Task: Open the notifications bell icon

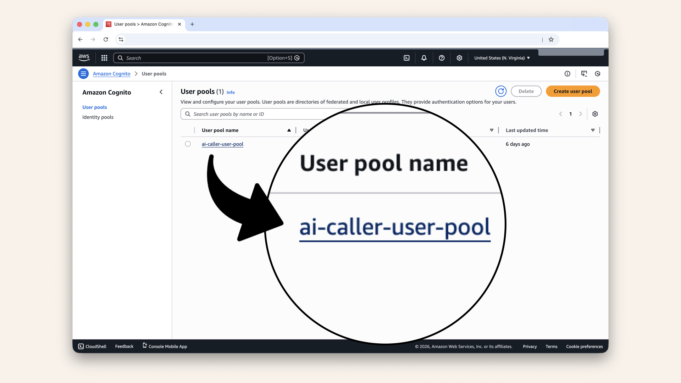Action: click(424, 57)
